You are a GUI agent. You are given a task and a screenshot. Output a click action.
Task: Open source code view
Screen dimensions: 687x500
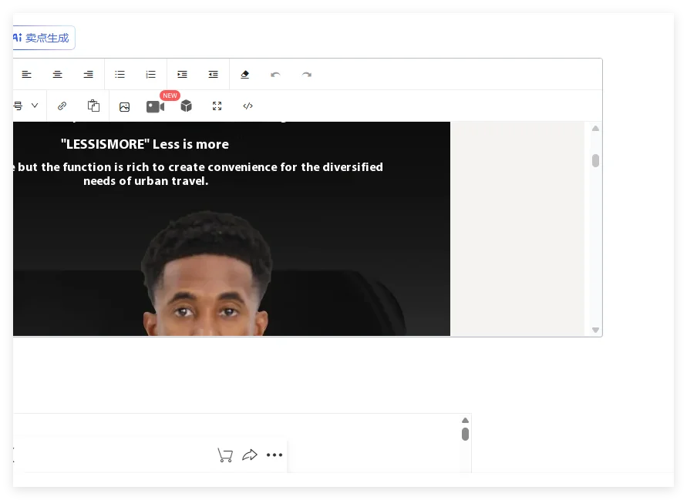point(248,106)
